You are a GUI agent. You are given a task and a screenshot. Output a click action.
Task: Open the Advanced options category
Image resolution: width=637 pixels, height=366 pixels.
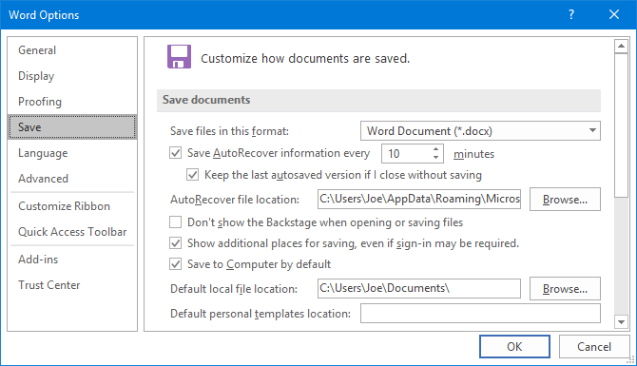(72, 179)
